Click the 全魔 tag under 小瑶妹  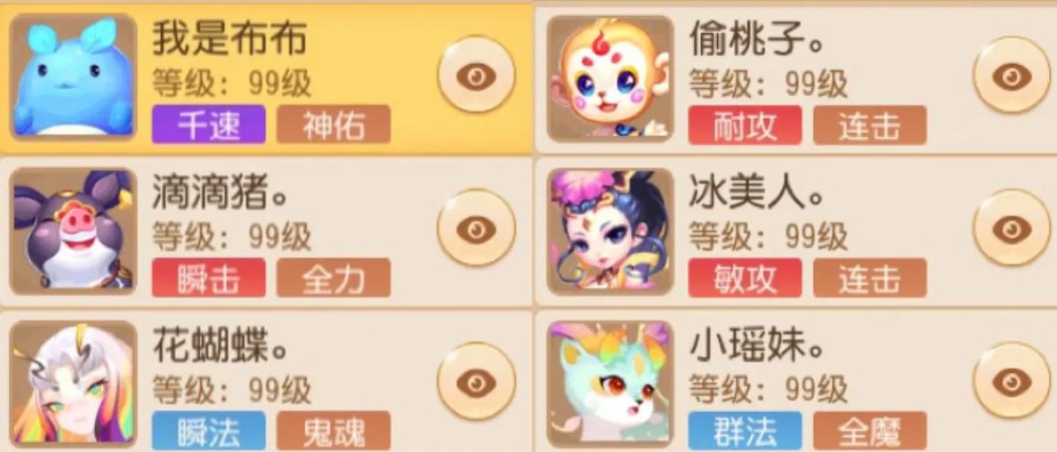coord(870,431)
